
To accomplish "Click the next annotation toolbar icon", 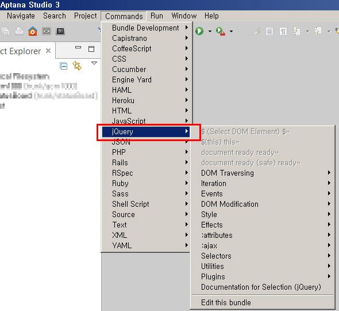I will (x=296, y=32).
